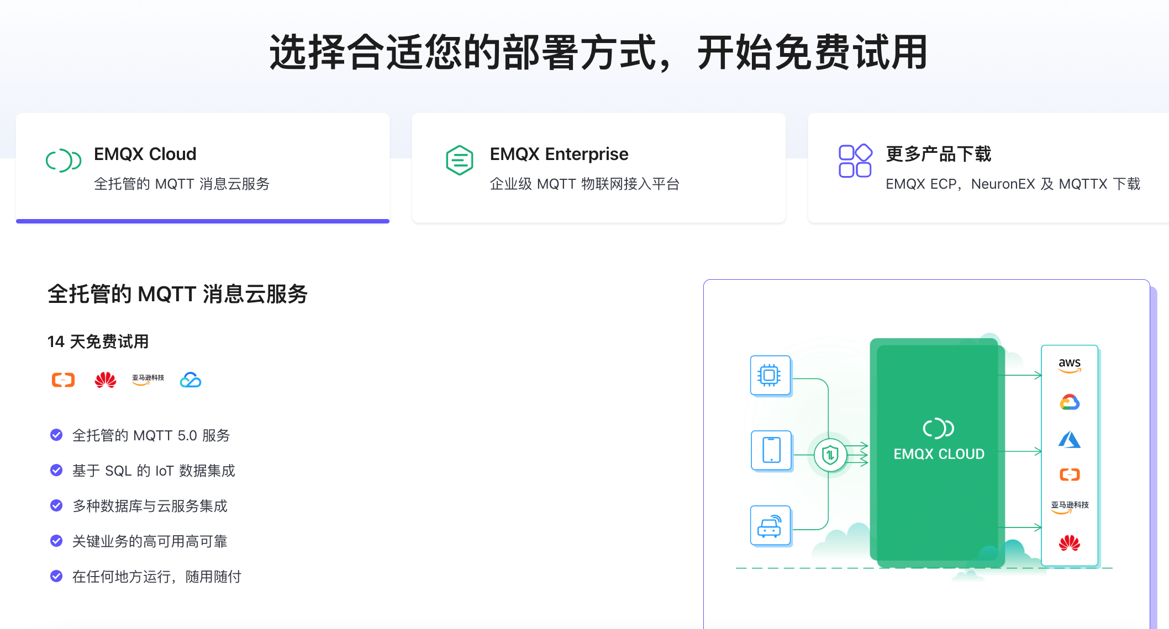Click the EMQX Cloud logo icon

64,161
